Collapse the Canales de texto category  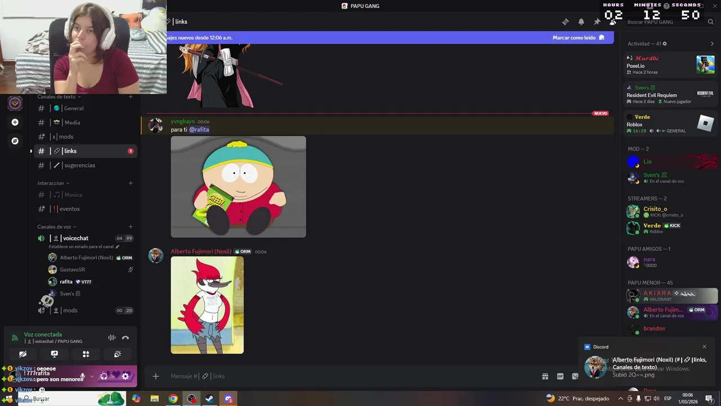click(59, 96)
